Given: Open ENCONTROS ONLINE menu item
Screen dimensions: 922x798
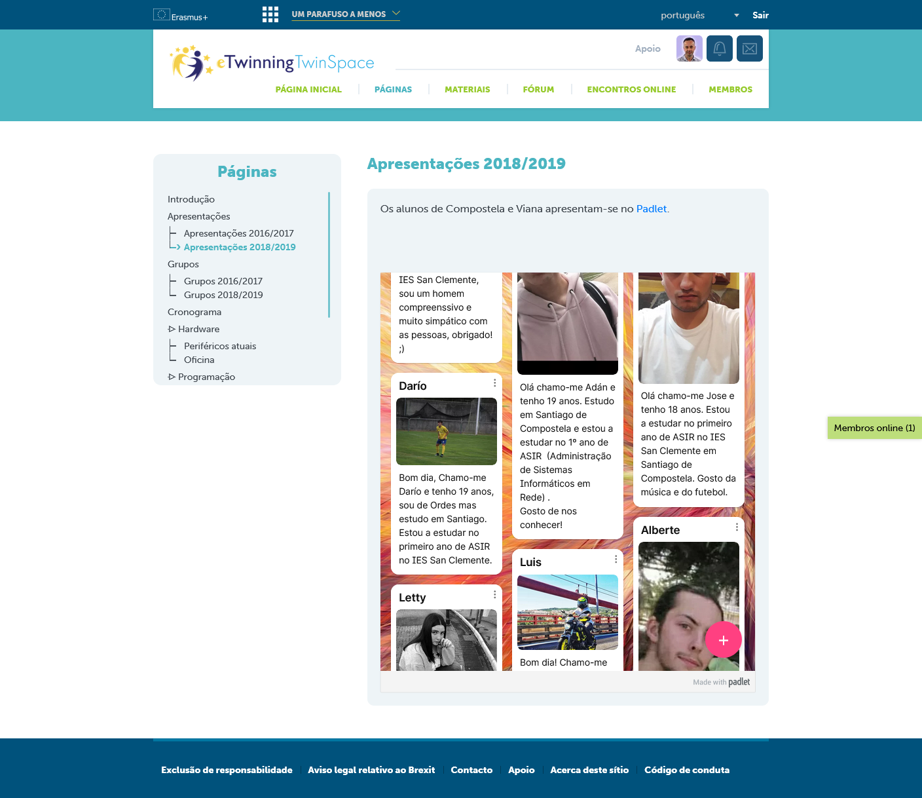Looking at the screenshot, I should click(631, 90).
